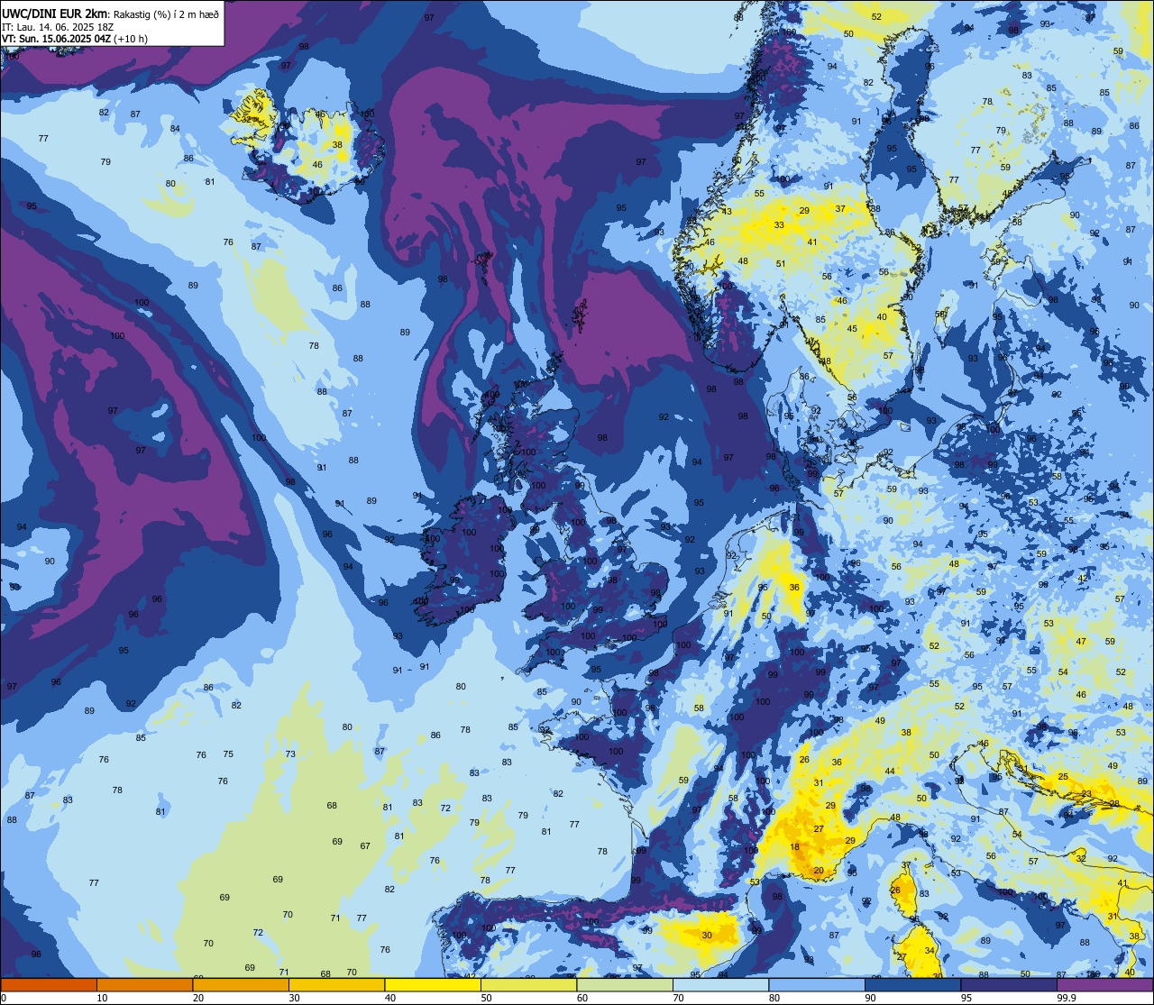Viewport: 1154px width, 1005px height.
Task: Click the '90' legend scale label below colorbar
Action: (x=872, y=998)
